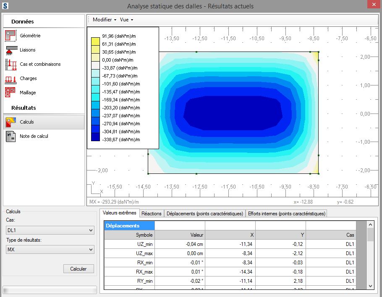
Task: Expand the Modifier menu
Action: point(104,20)
